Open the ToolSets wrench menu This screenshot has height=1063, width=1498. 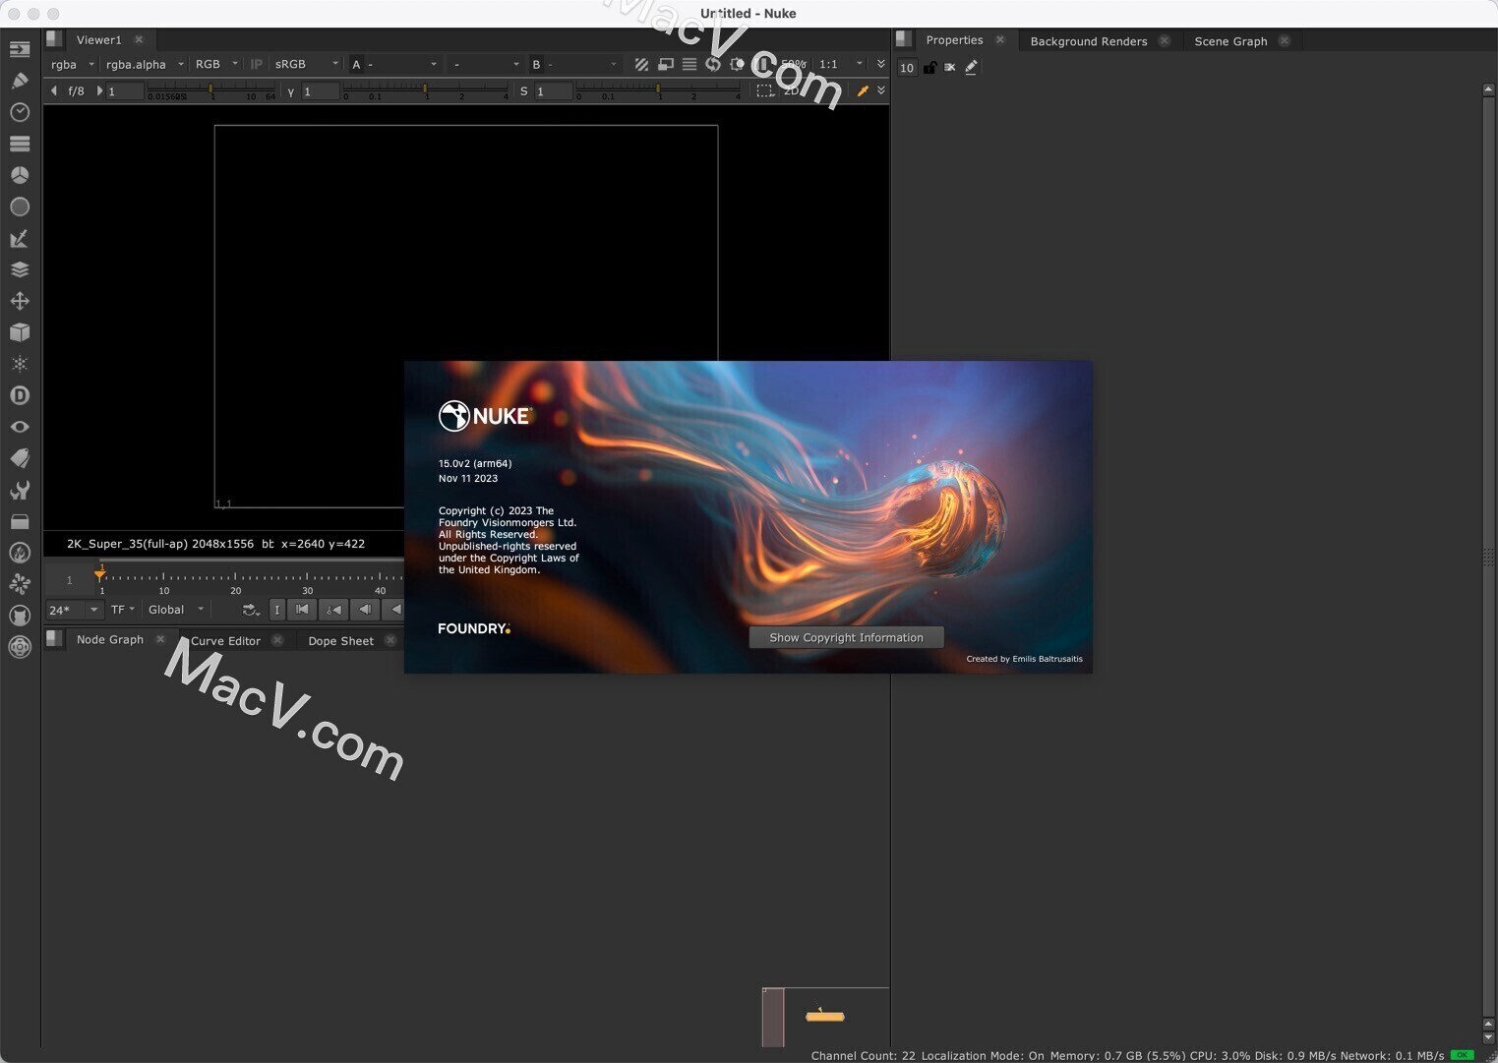pyautogui.click(x=20, y=490)
